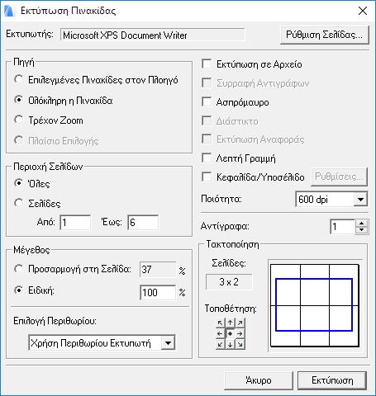The height and width of the screenshot is (396, 376).
Task: Select Ειδική size radio button
Action: (x=19, y=290)
